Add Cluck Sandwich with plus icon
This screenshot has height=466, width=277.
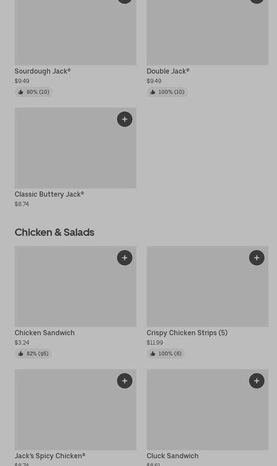point(257,381)
